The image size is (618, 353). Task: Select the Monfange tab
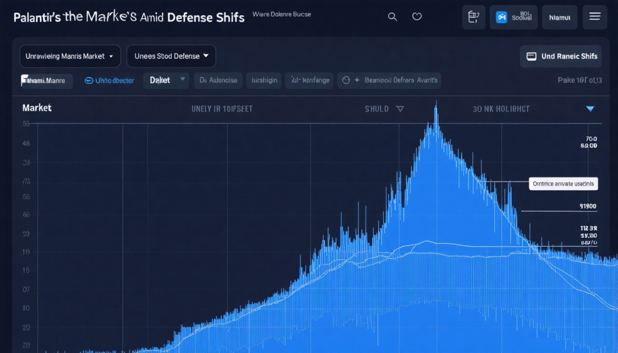pyautogui.click(x=309, y=81)
